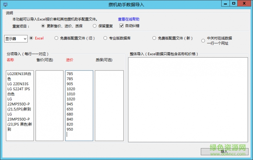Maximize the data import window

pyautogui.click(x=234, y=4)
